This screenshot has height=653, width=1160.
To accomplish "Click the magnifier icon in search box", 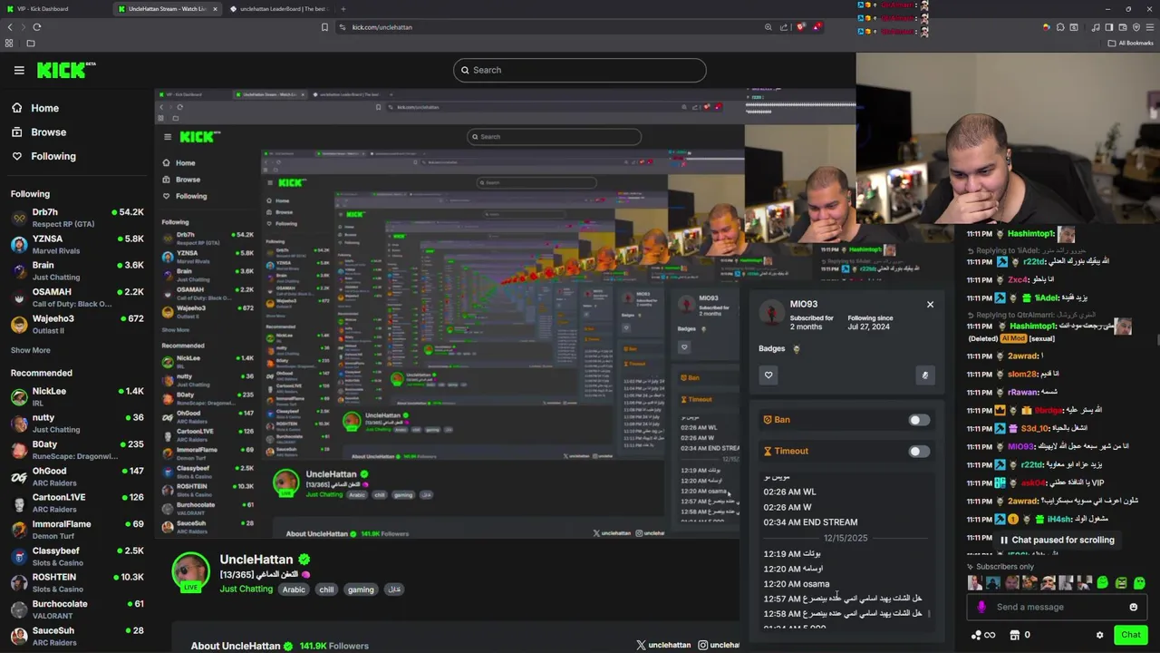I will pos(465,70).
